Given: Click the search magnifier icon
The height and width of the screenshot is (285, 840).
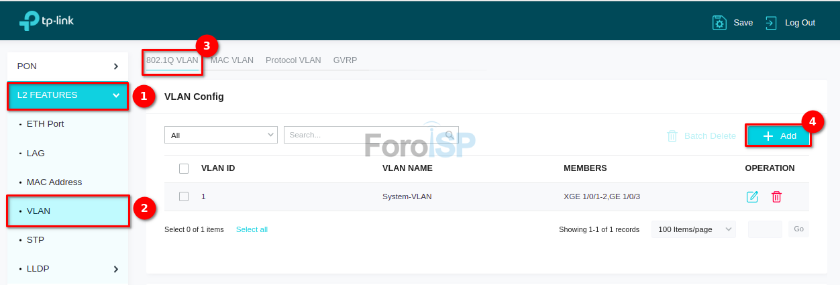Looking at the screenshot, I should (x=450, y=135).
